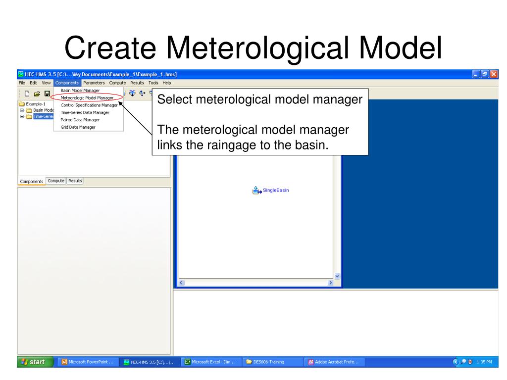Click the Example-1 project folder icon
507x380 pixels.
[22, 104]
